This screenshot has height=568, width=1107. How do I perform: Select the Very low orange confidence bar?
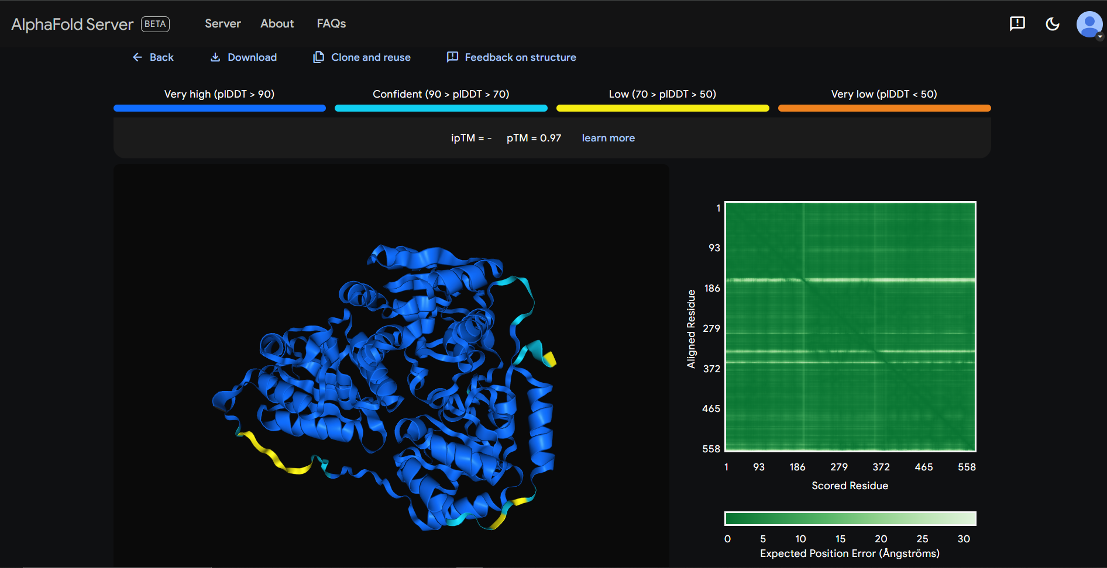[885, 108]
